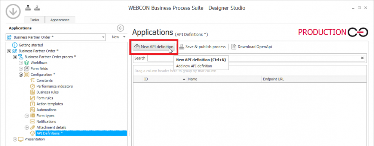Select Constants in the tree
This screenshot has height=146, width=374.
(x=45, y=80)
